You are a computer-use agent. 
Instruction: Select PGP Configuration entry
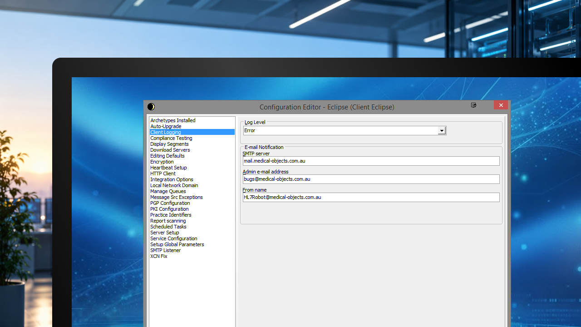tap(192, 203)
